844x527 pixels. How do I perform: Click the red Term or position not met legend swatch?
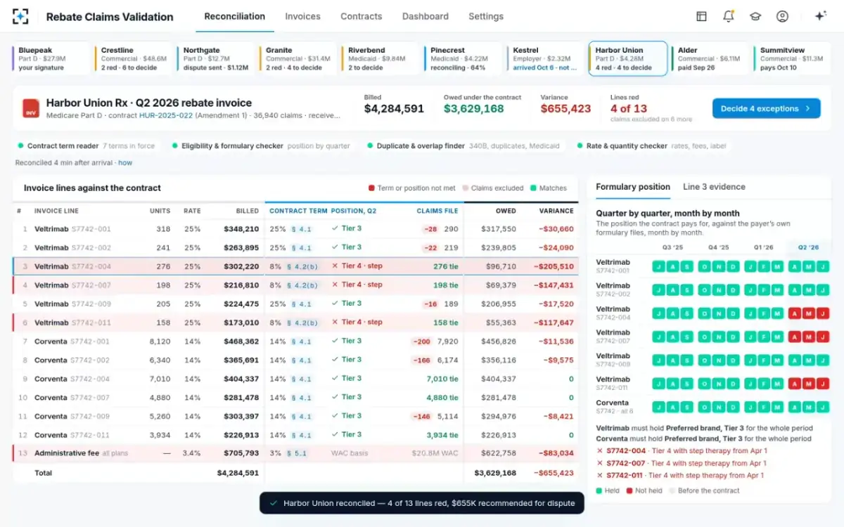pos(371,188)
